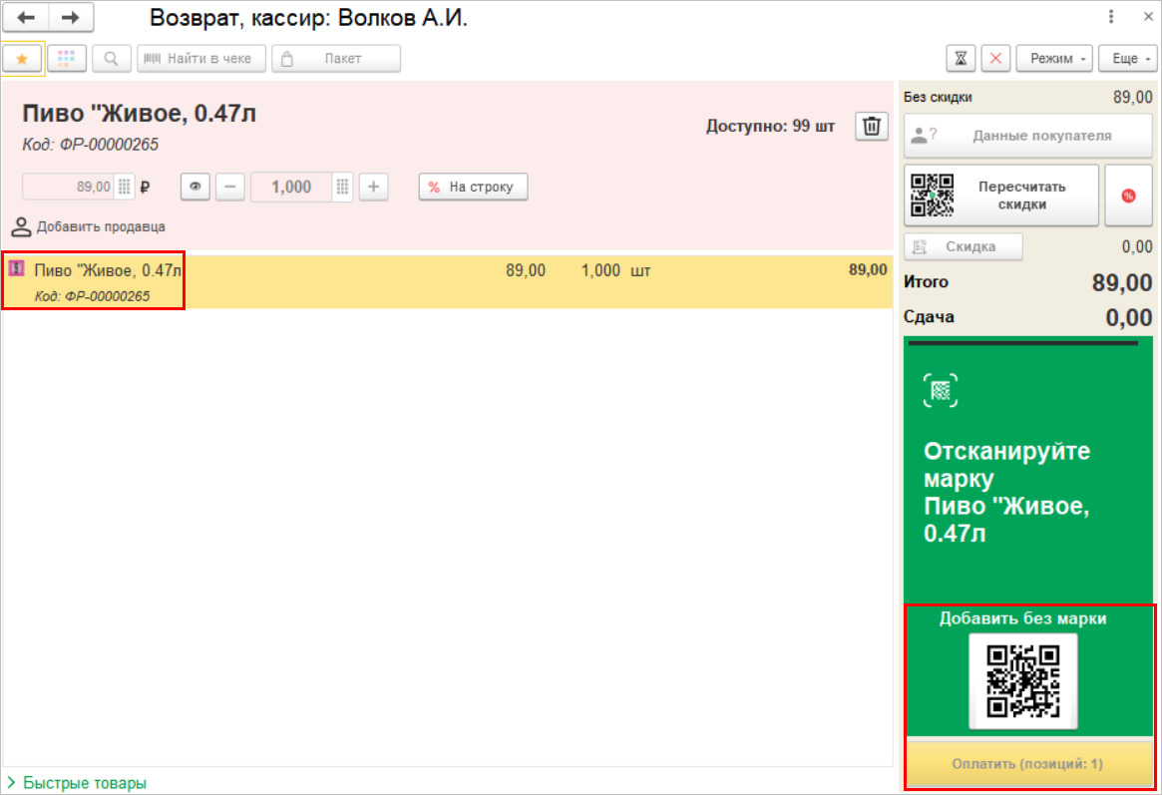Screen dimensions: 1162x795
Task: Click the Доступно: 99 шт label
Action: (x=770, y=126)
